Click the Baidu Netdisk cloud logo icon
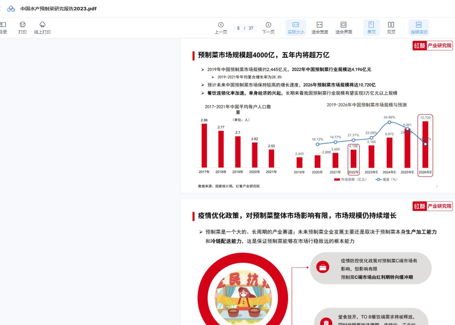The height and width of the screenshot is (325, 455). [x=11, y=9]
